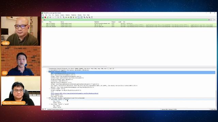Screen dimensions: 218x122
Task: Collapse Form item text1 hello node
Action: [x=49, y=99]
